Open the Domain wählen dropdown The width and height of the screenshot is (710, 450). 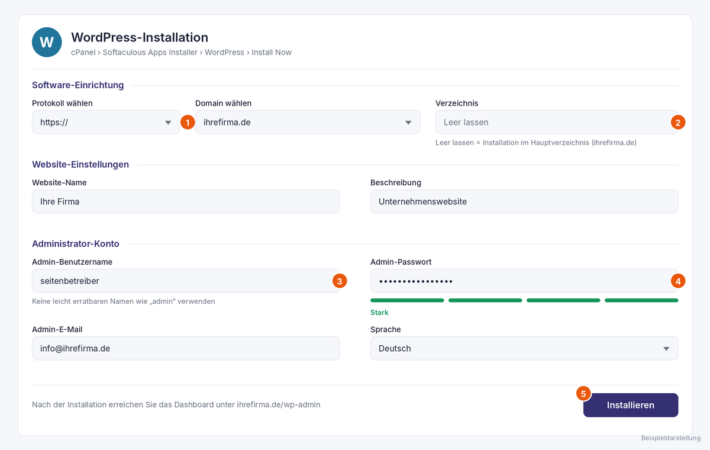[x=308, y=122]
